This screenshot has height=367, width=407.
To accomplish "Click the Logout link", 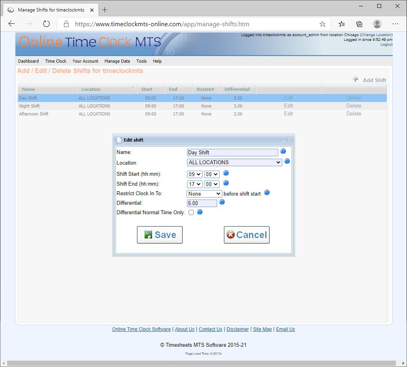I will click(386, 44).
